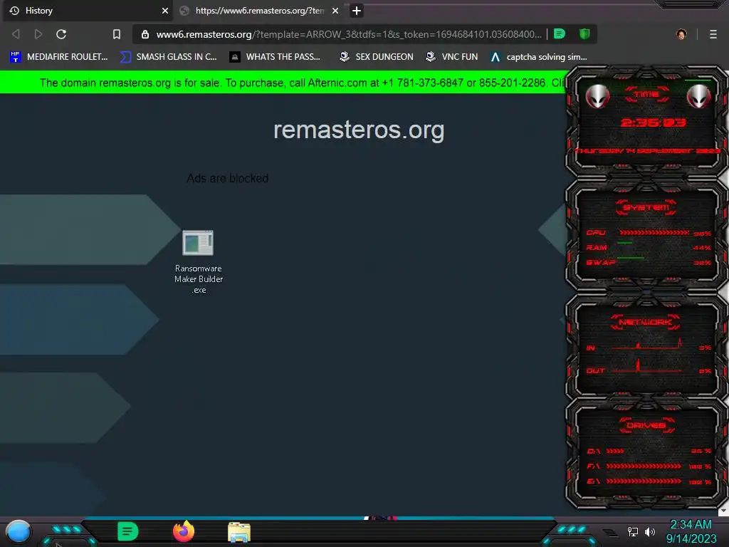
Task: Open green notes app in taskbar
Action: pyautogui.click(x=127, y=531)
